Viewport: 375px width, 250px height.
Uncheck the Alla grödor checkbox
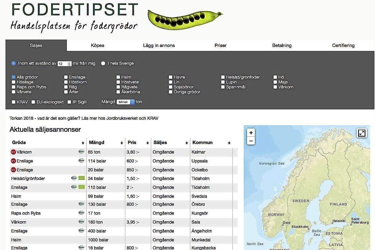(x=14, y=77)
